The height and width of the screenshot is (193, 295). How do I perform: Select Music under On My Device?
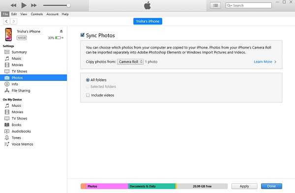33,105
